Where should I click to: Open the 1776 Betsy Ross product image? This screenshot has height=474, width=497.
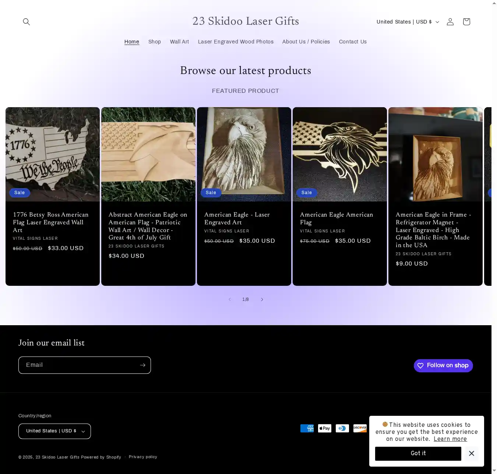[53, 154]
